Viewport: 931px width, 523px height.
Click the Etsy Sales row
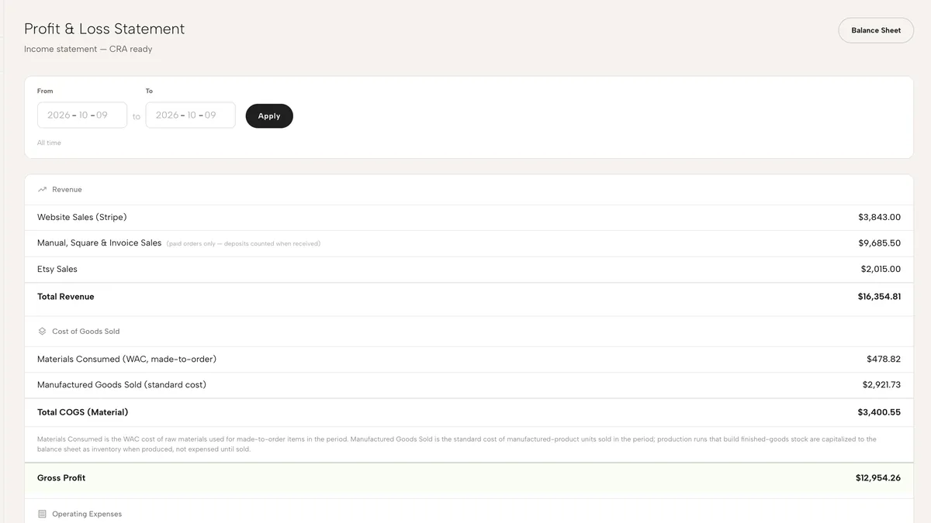pos(469,270)
